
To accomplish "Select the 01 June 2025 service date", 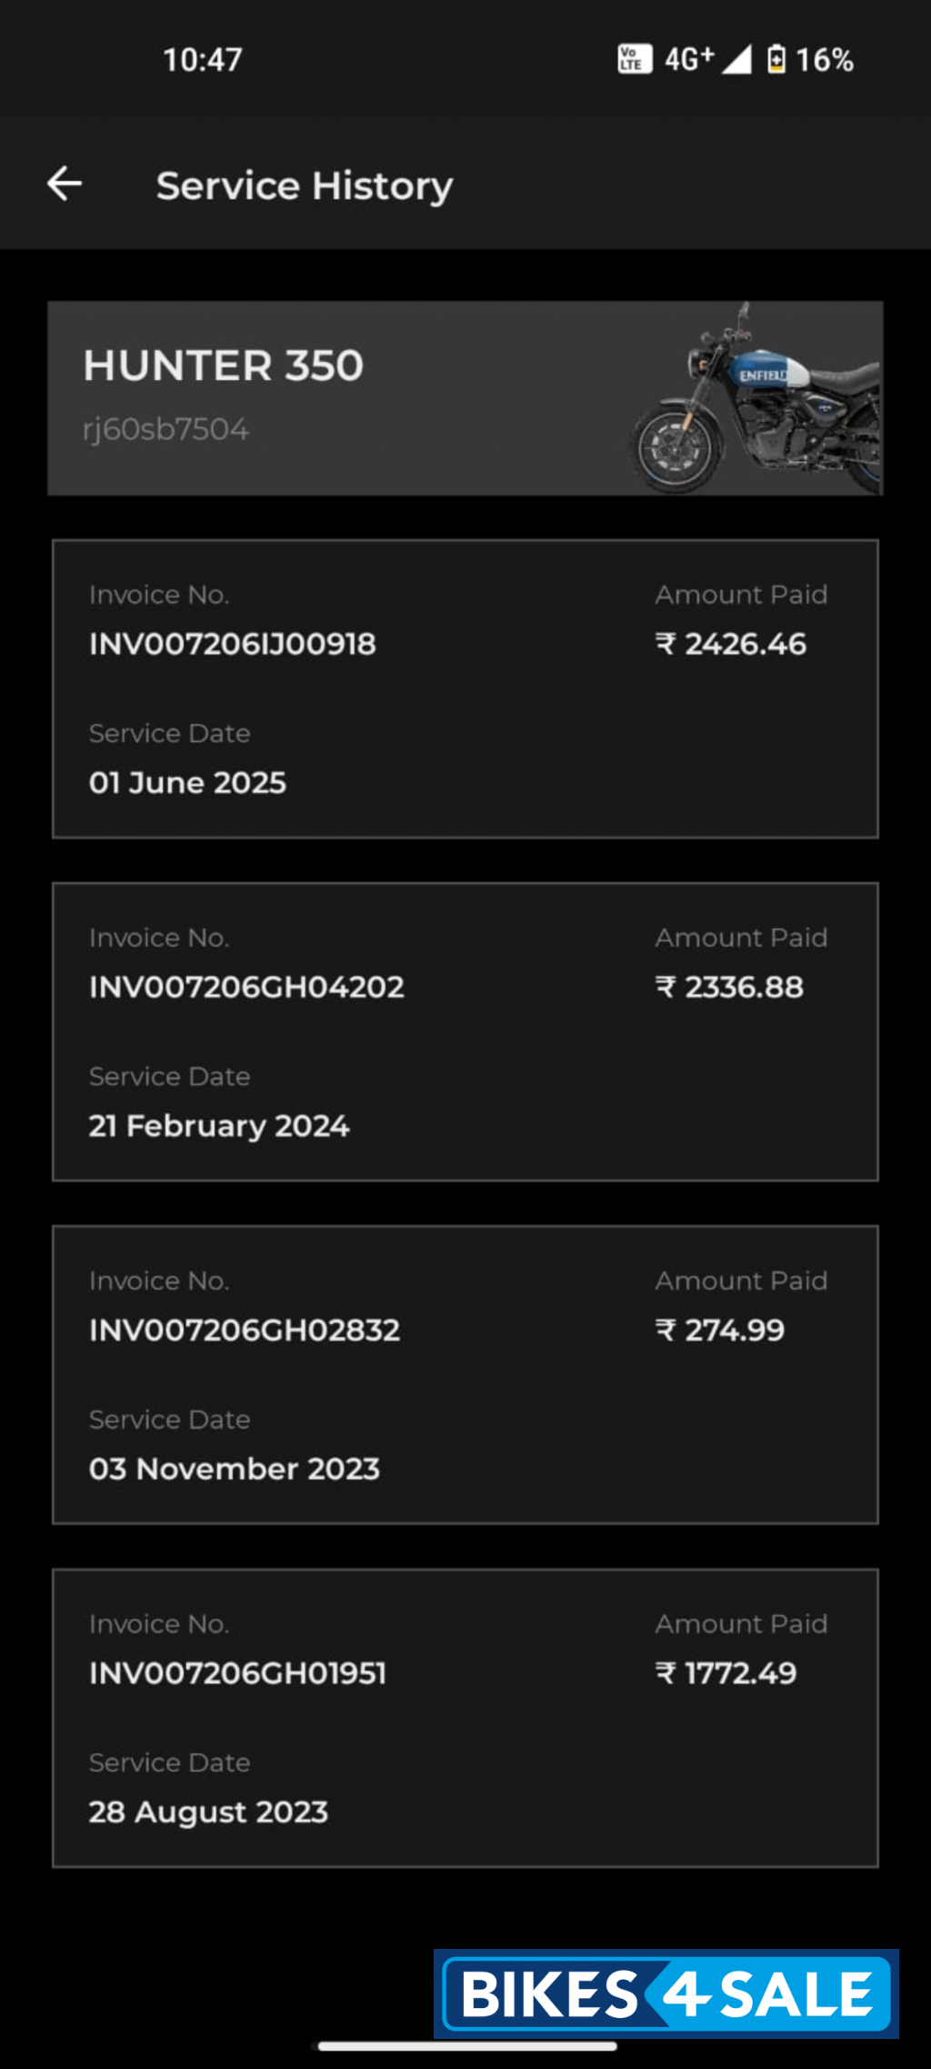I will point(187,782).
